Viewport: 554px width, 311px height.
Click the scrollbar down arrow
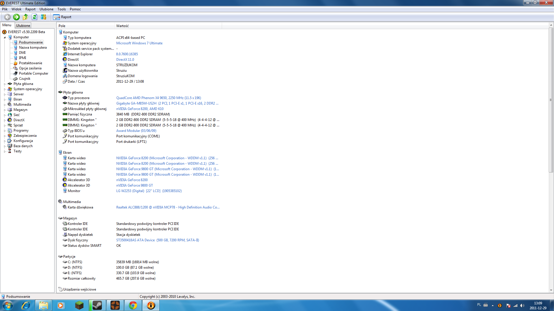pos(551,290)
